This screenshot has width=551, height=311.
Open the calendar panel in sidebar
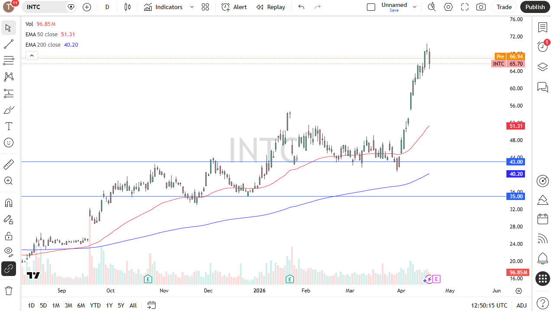pos(543,219)
